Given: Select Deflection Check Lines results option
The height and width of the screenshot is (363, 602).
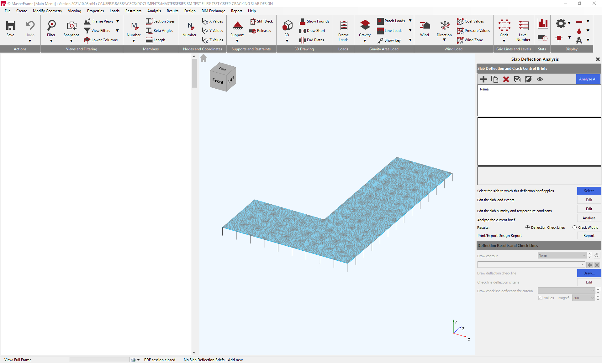Looking at the screenshot, I should click(528, 228).
